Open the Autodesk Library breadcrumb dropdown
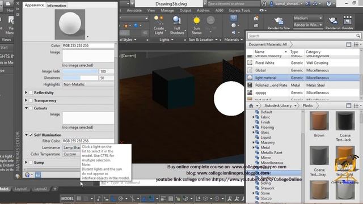 pos(295,106)
